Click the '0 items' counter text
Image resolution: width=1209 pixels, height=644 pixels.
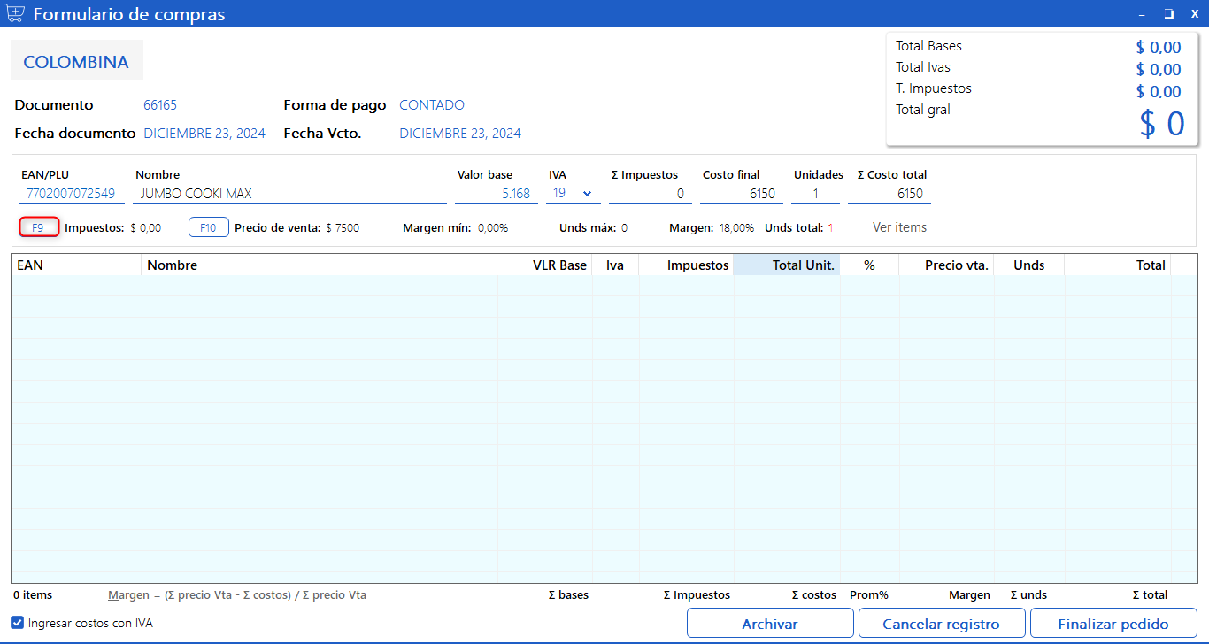(x=33, y=595)
